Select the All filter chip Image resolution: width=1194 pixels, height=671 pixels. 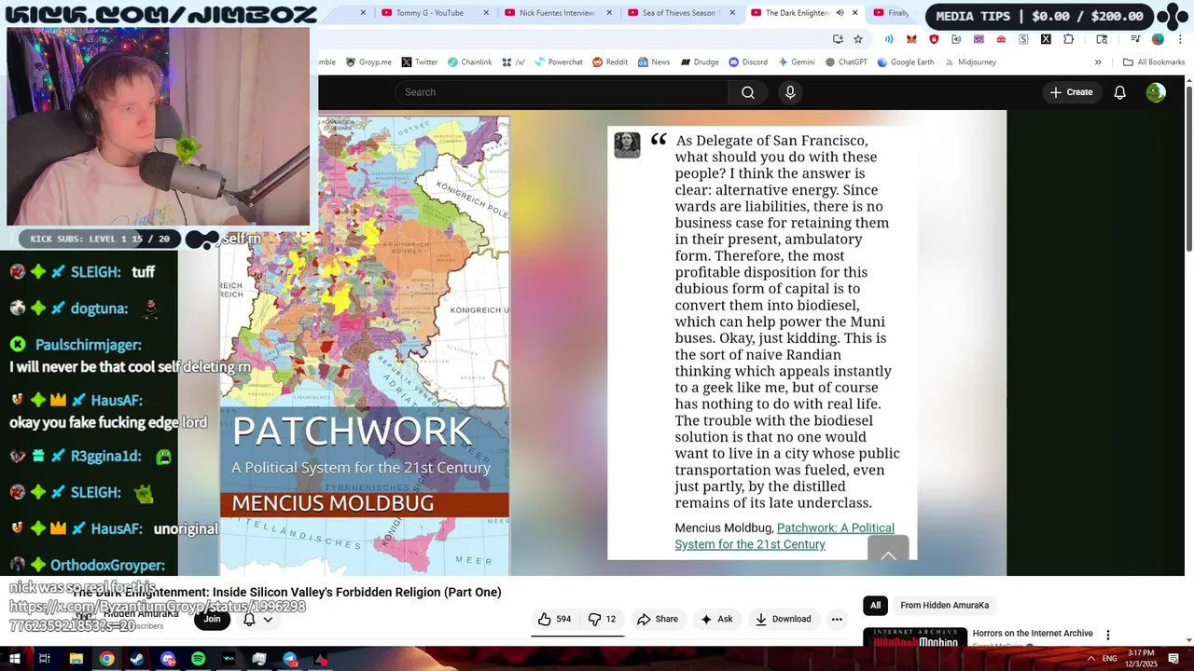pyautogui.click(x=875, y=606)
